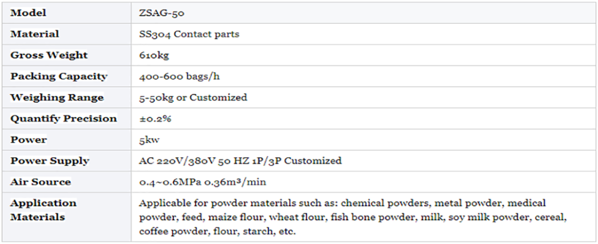Select the Gross Weight label

click(x=49, y=55)
